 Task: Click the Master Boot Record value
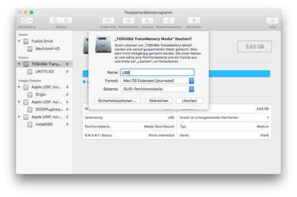(159, 127)
